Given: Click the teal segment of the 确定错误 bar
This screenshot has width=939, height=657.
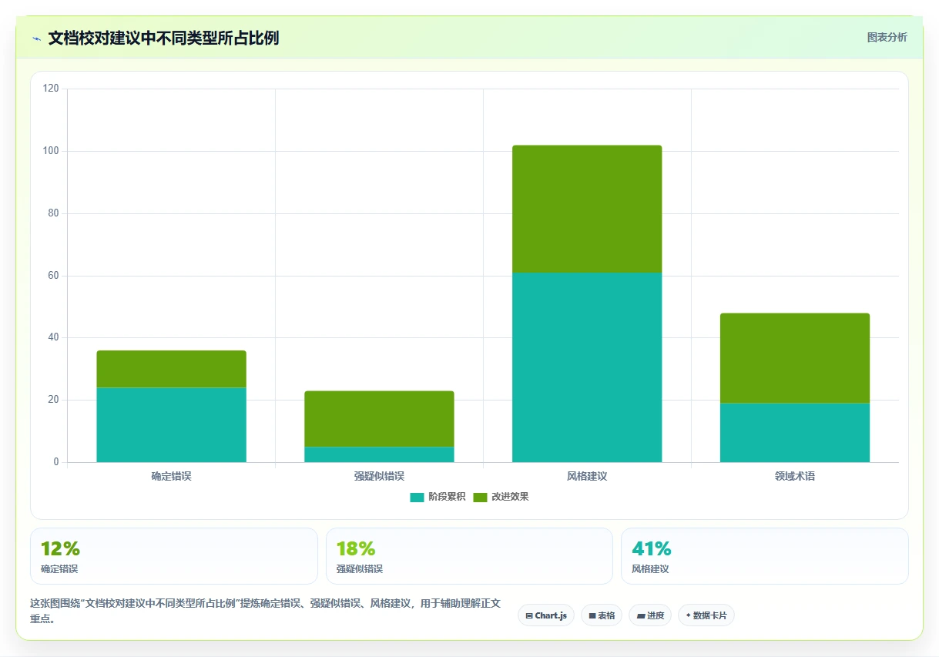Looking at the screenshot, I should point(171,424).
